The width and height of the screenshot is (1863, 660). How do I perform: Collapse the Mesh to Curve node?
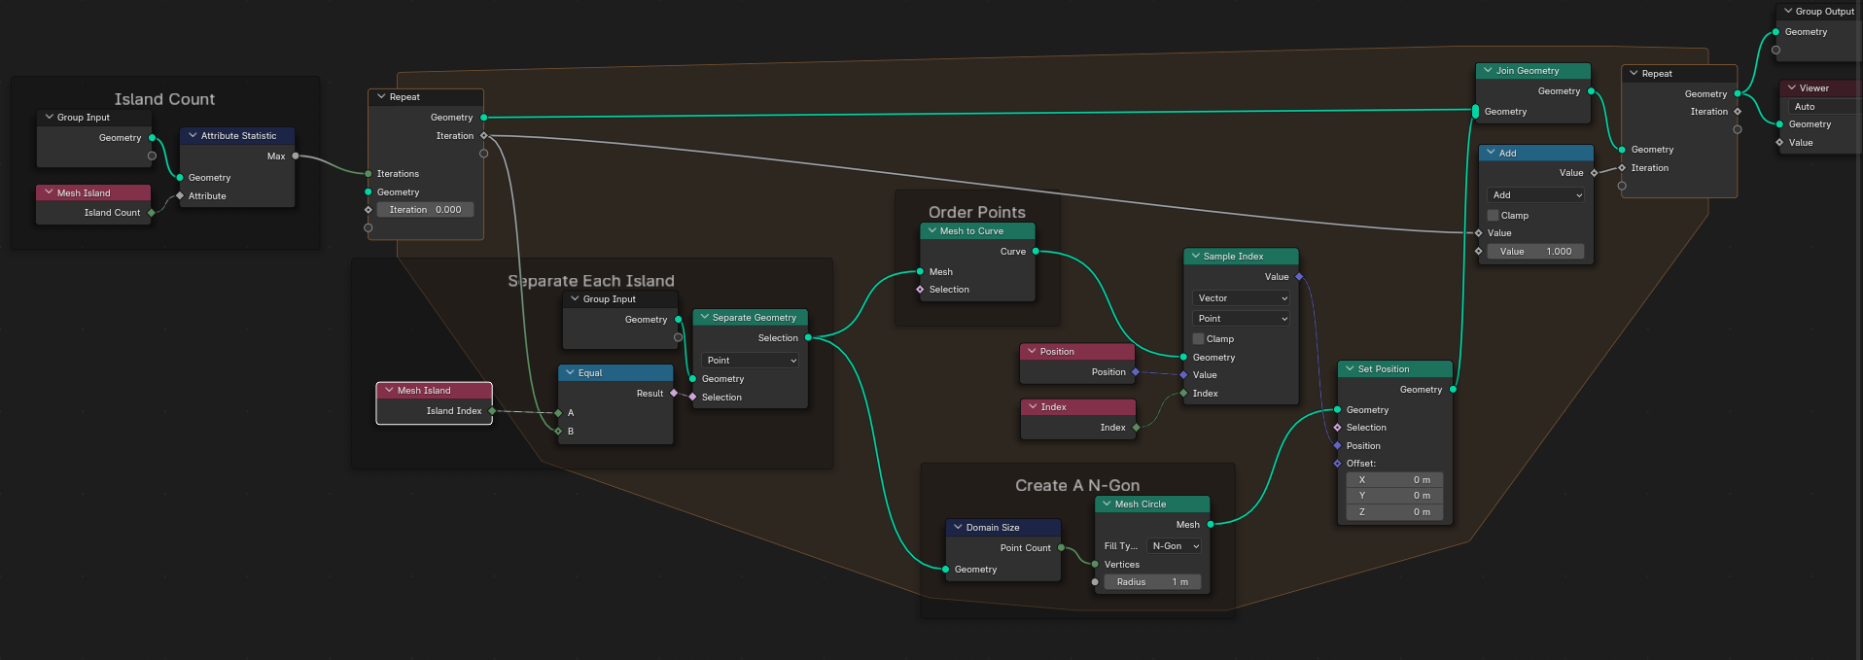click(931, 230)
